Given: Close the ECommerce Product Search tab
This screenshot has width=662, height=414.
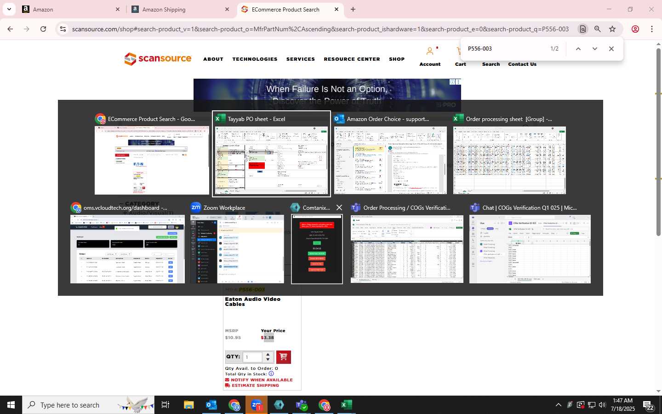Looking at the screenshot, I should click(x=337, y=9).
